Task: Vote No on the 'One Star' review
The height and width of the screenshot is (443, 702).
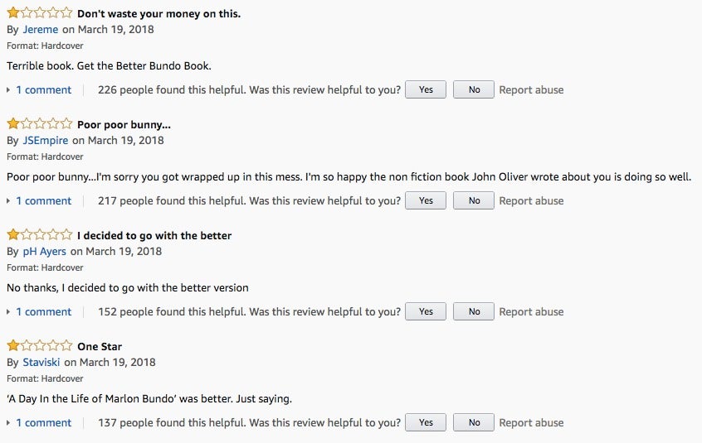Action: click(x=474, y=422)
